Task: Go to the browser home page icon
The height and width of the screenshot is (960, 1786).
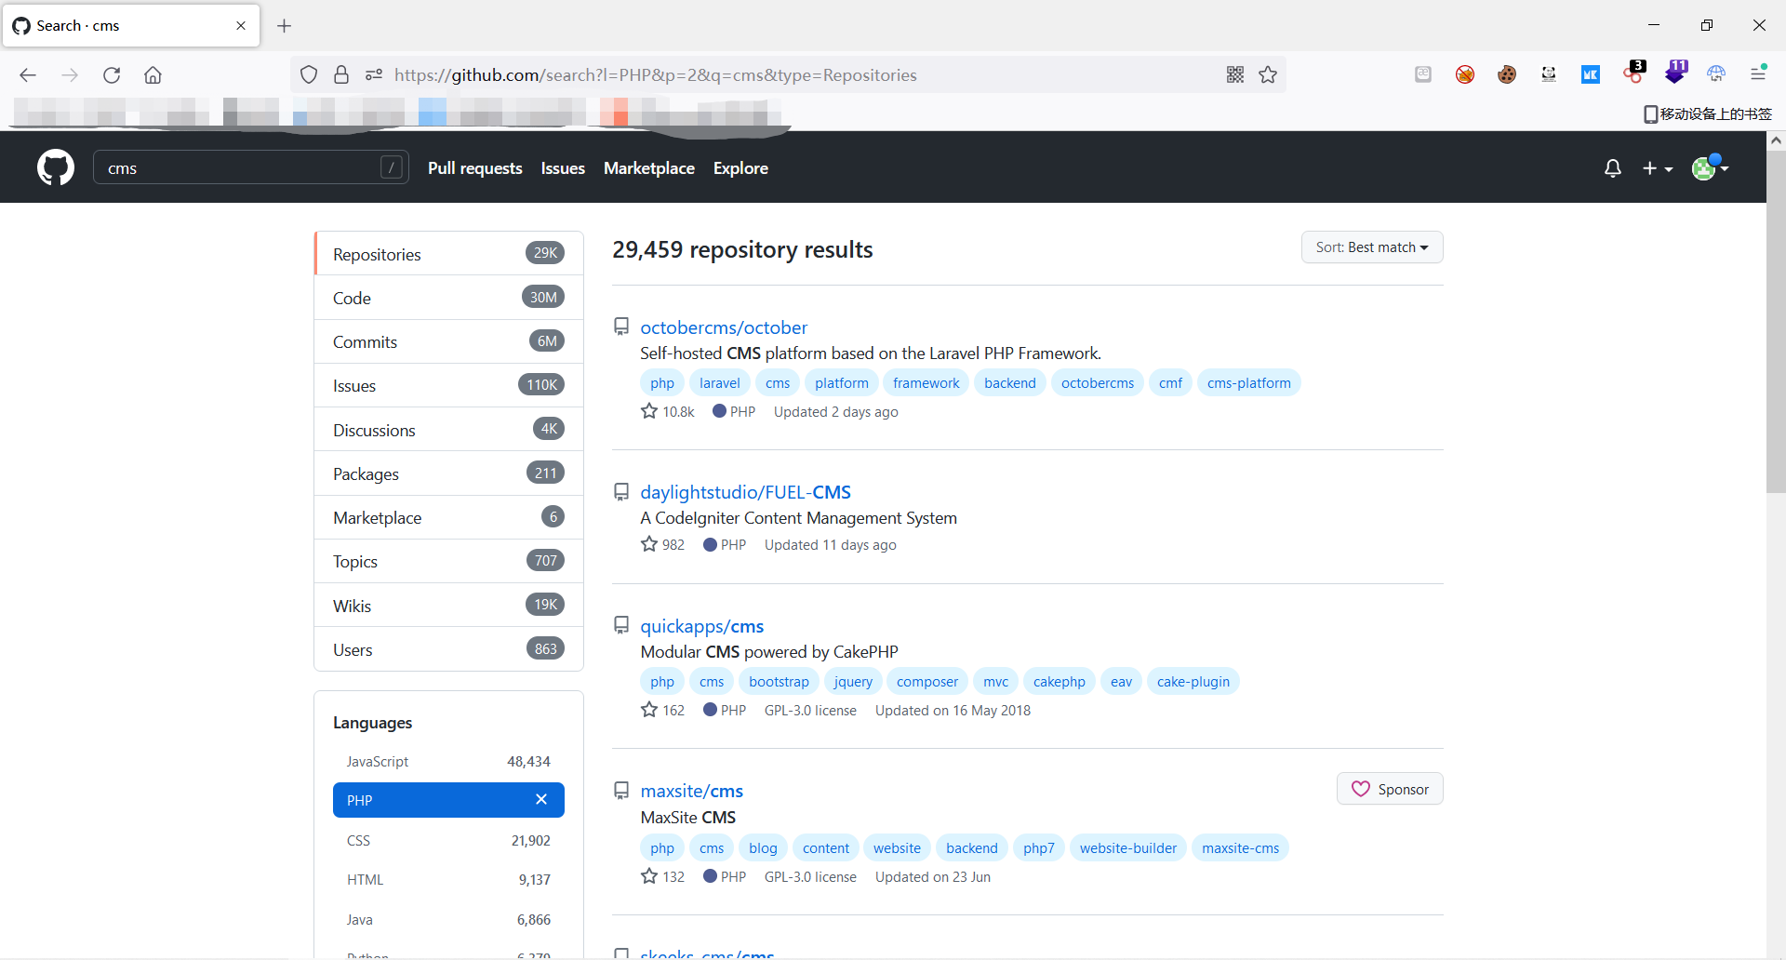Action: pos(153,75)
